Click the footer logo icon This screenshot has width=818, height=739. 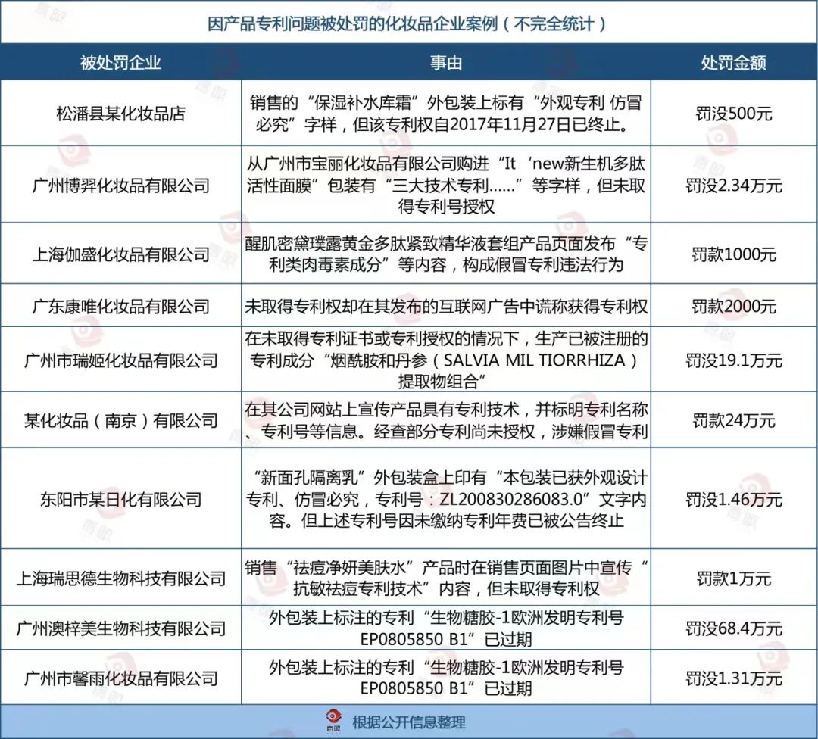click(x=333, y=722)
